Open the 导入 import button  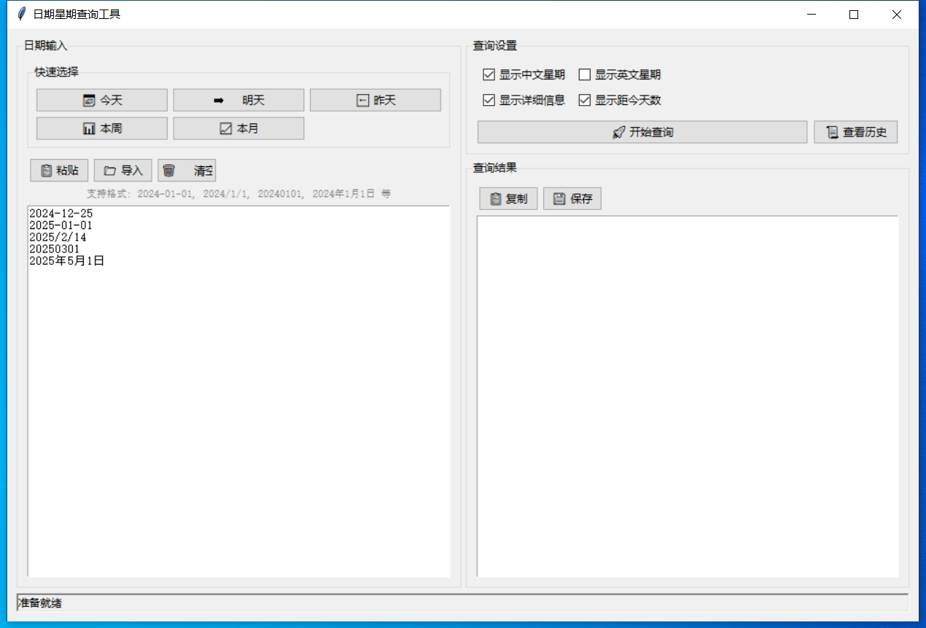[x=123, y=171]
